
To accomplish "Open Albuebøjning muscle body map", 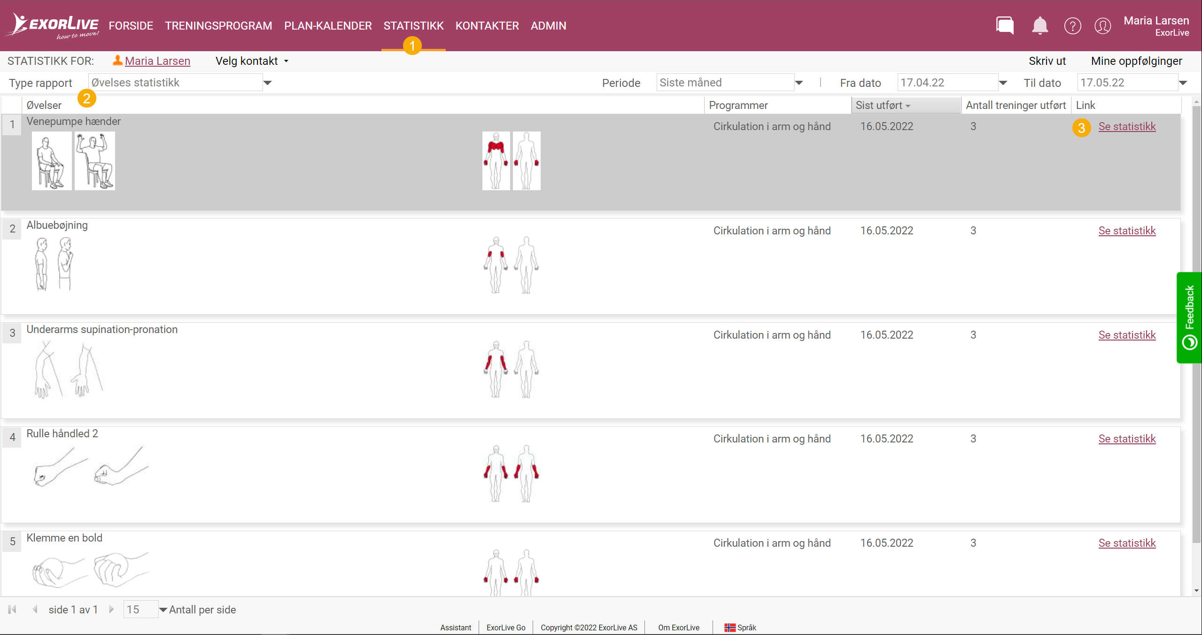I will coord(511,265).
